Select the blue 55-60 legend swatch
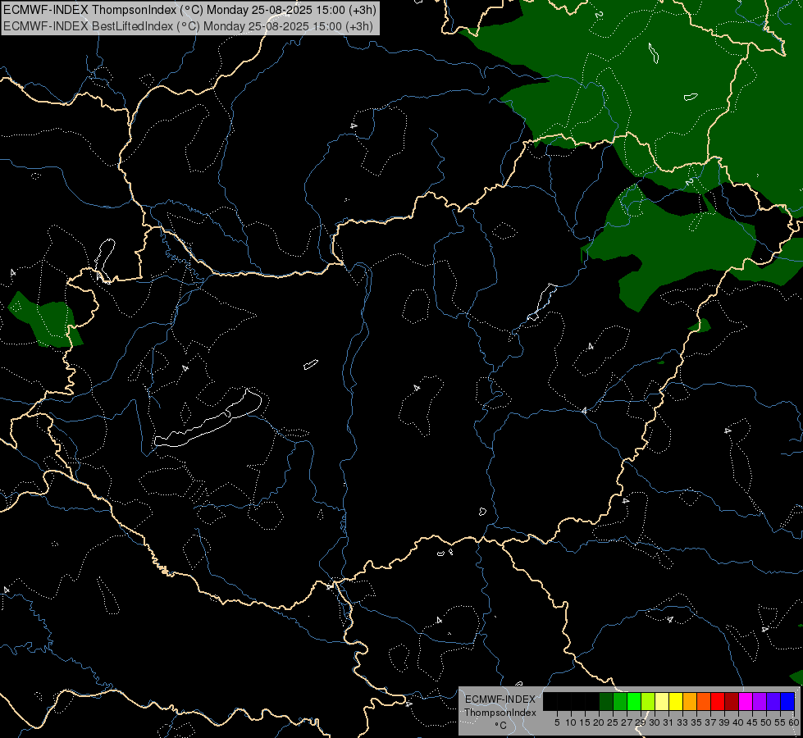803x738 pixels. (787, 701)
